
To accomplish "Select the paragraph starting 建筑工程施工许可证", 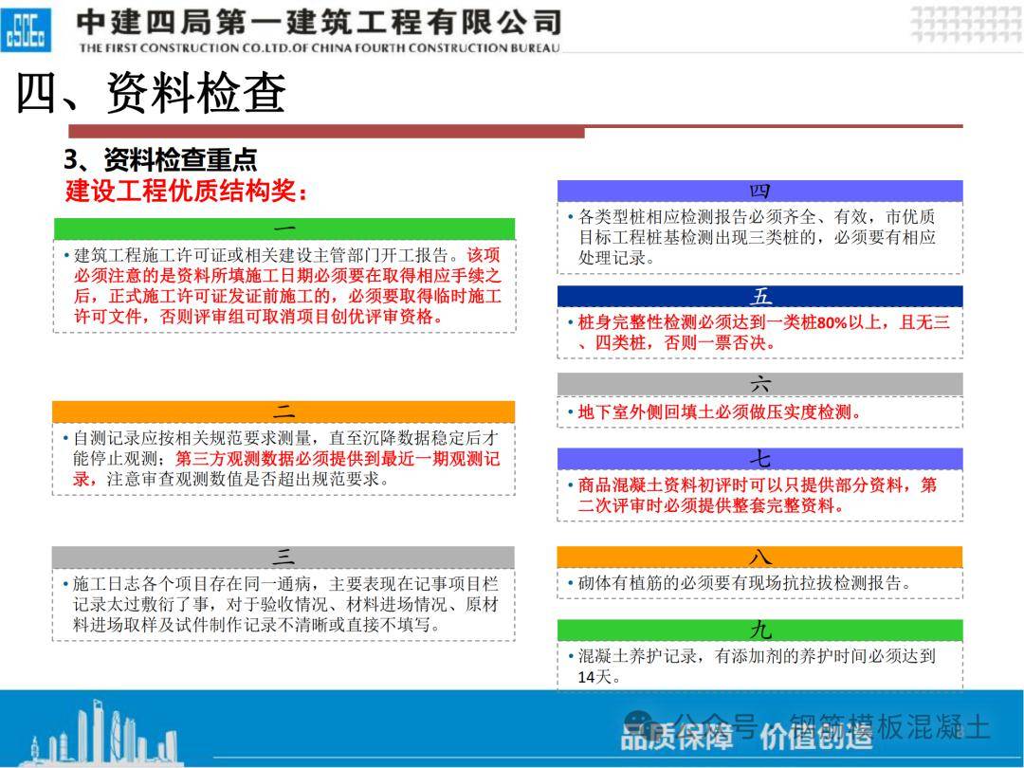I will (x=286, y=286).
